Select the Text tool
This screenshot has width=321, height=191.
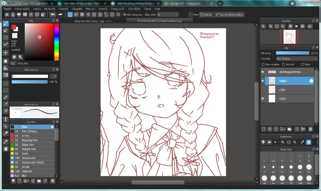click(6, 119)
